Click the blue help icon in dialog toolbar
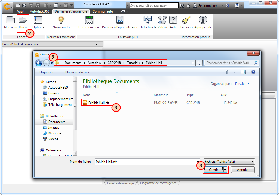This screenshot has width=279, height=195. pyautogui.click(x=253, y=72)
